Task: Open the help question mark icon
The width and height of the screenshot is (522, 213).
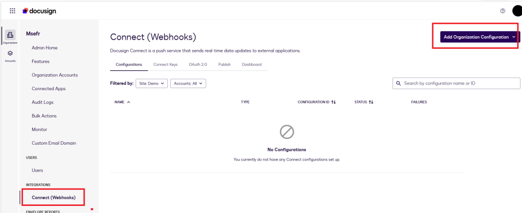Action: (x=503, y=11)
